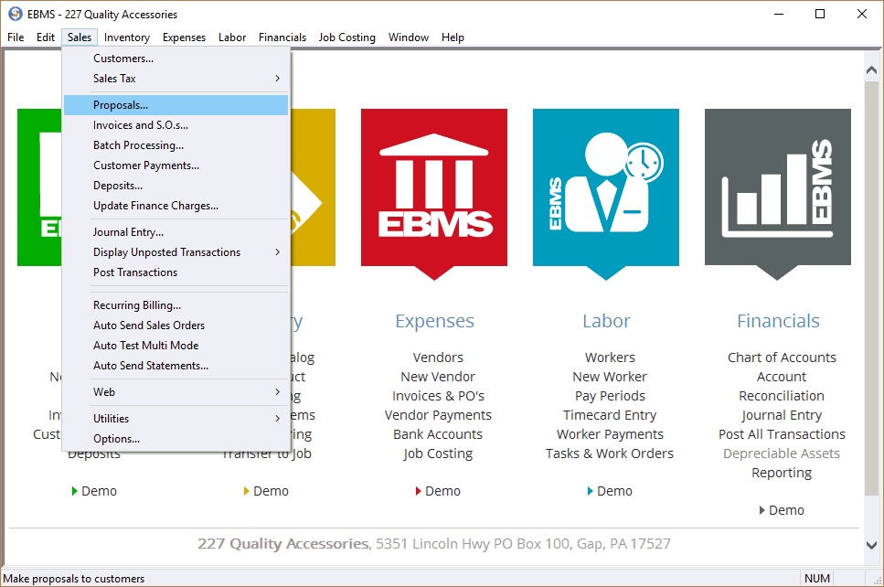
Task: Click Post All Transactions link
Action: click(782, 434)
